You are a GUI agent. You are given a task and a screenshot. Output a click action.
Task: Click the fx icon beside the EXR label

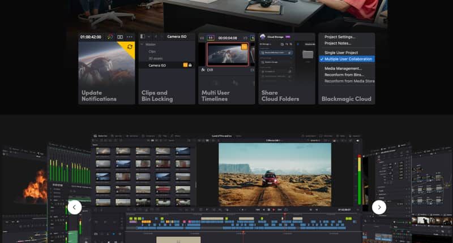[203, 70]
